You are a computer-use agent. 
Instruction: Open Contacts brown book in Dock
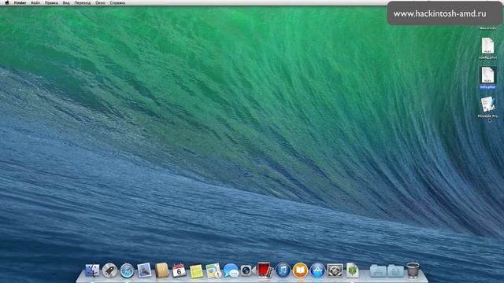tap(161, 270)
